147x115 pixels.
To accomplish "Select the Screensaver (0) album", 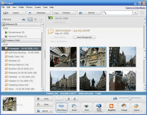I will coord(16,32).
